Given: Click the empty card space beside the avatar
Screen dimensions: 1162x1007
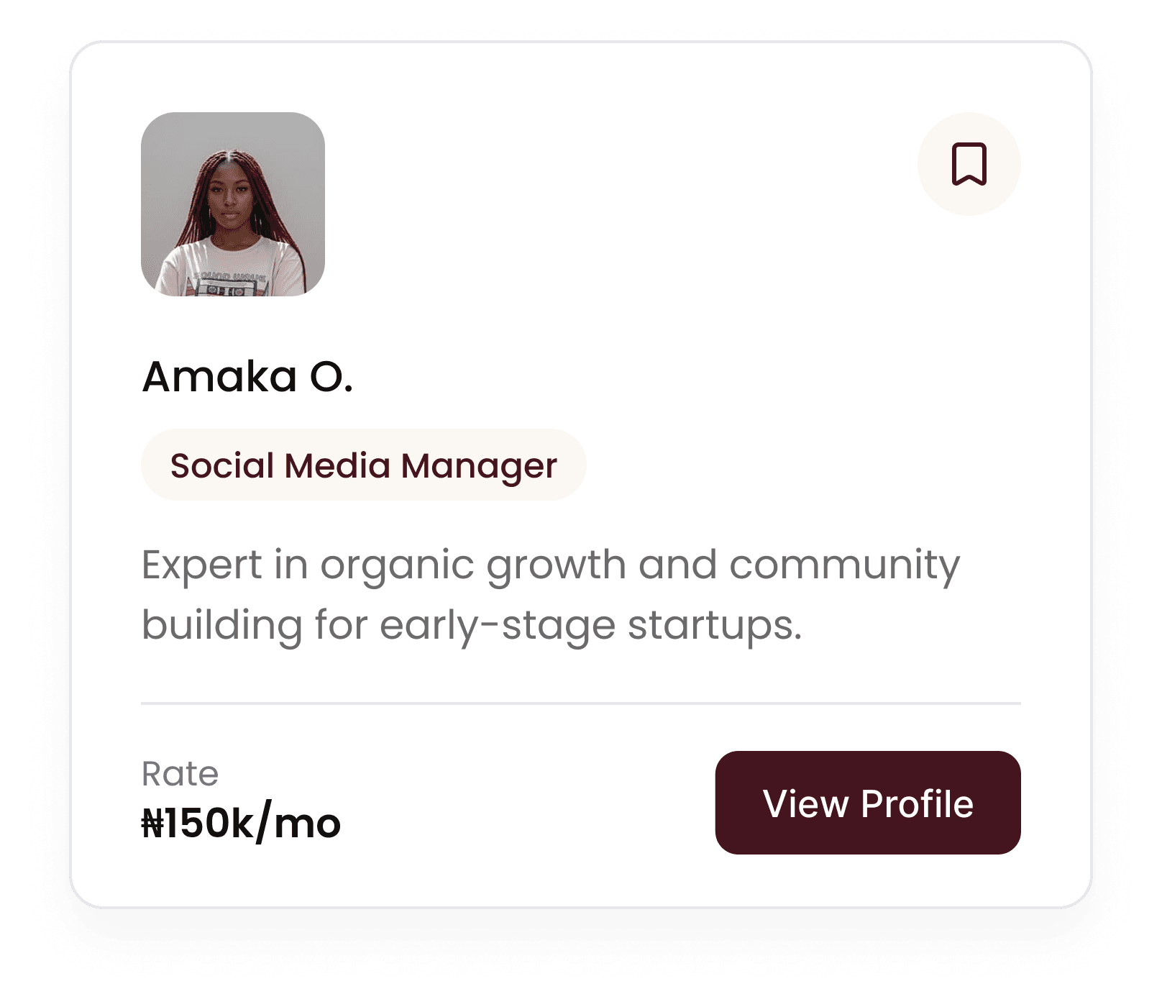Looking at the screenshot, I should point(618,204).
